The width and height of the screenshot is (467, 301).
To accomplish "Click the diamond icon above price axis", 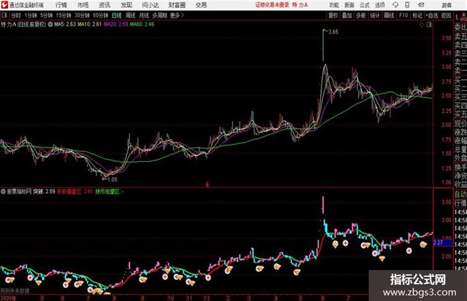I will [422, 25].
